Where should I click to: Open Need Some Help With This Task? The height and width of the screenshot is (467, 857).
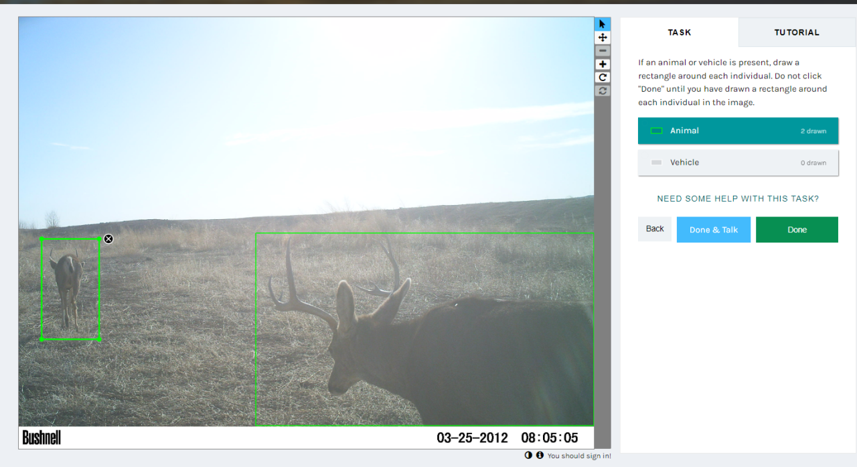(738, 199)
